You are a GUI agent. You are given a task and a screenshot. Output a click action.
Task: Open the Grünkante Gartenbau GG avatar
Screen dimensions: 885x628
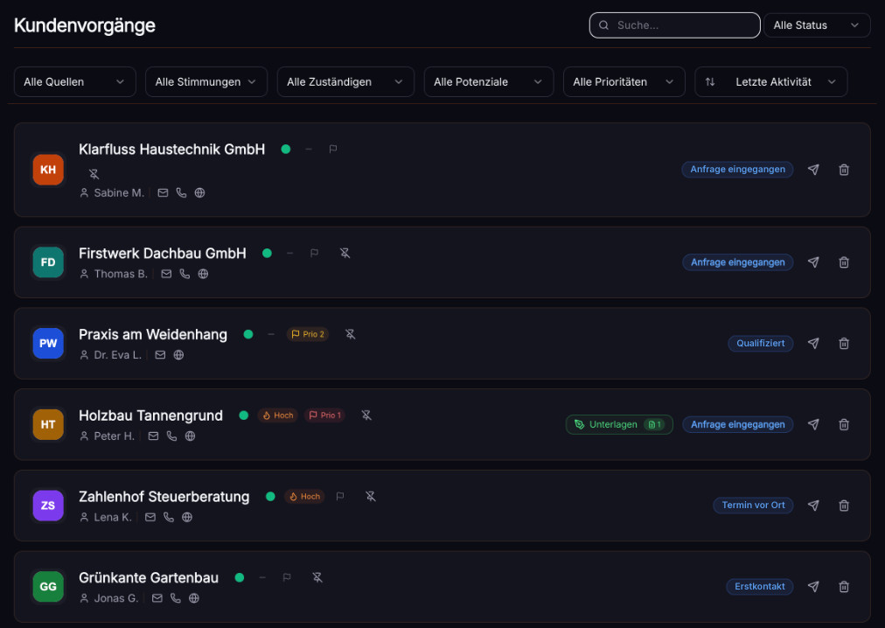pos(48,586)
